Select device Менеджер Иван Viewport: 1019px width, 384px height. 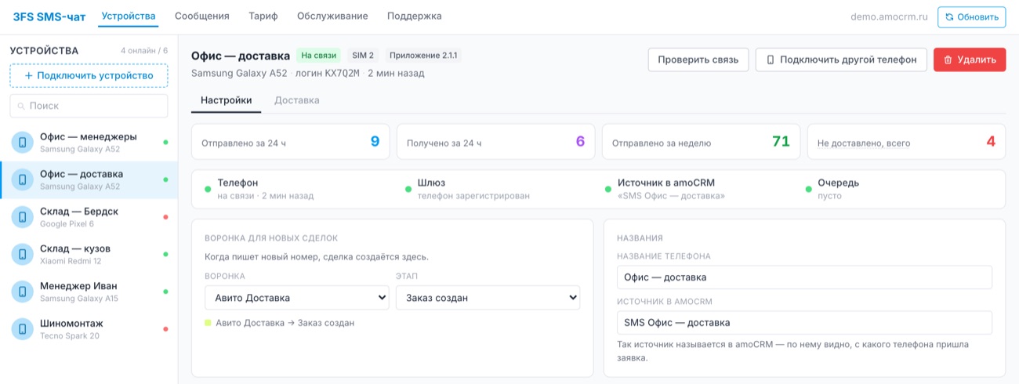tap(89, 292)
